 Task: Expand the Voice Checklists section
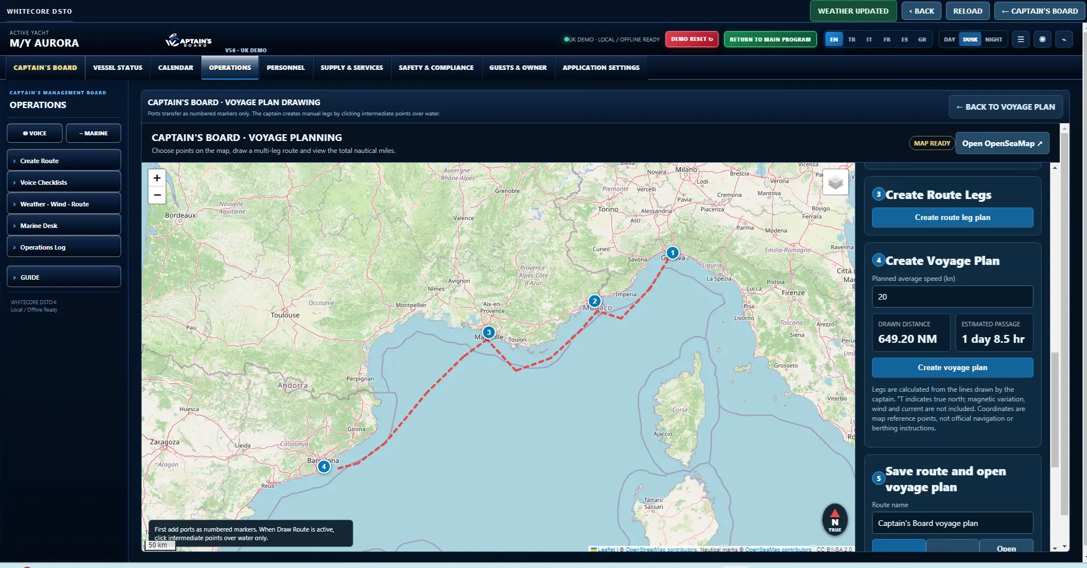pos(64,183)
